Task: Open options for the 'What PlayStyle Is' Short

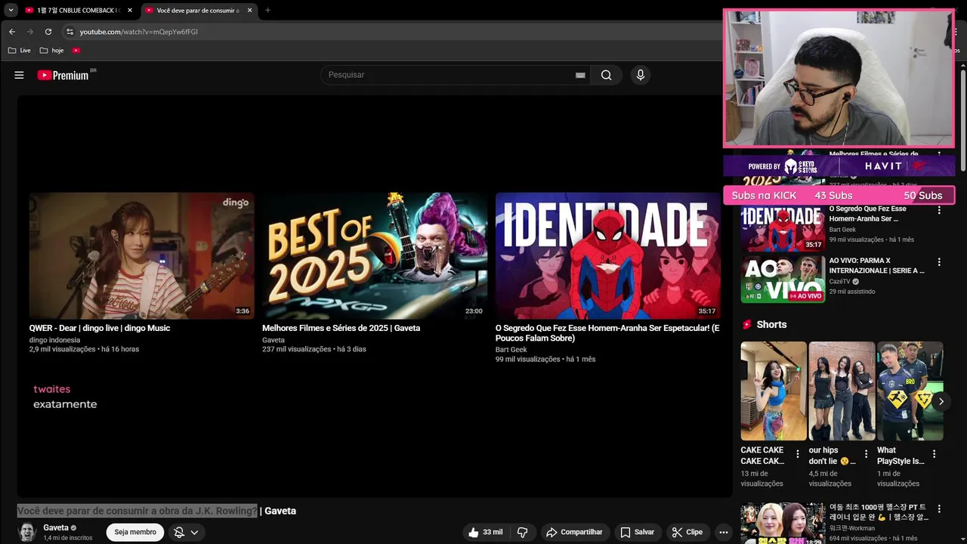Action: click(x=934, y=454)
